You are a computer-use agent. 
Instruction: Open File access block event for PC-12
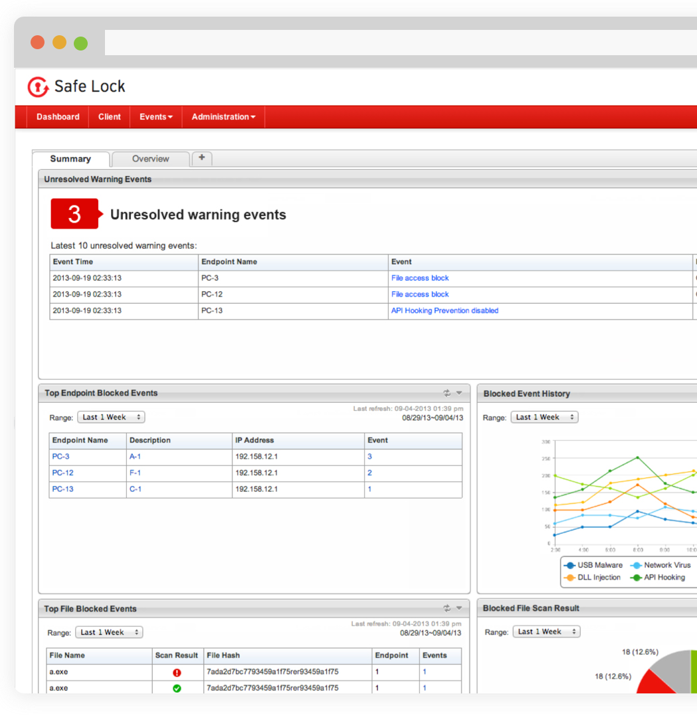pos(420,295)
